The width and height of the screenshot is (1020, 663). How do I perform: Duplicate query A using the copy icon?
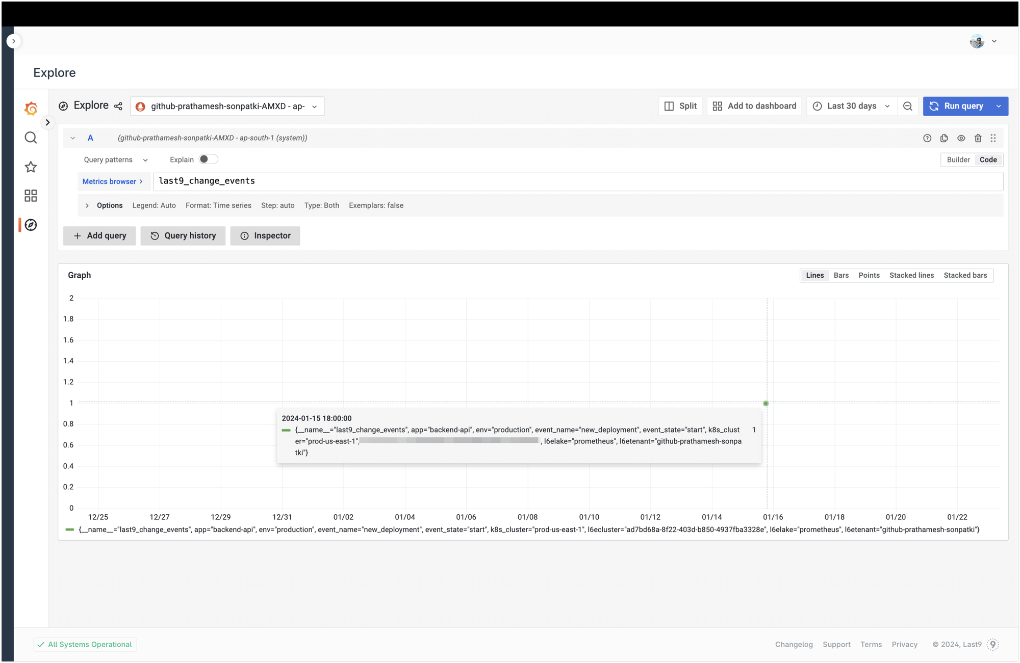point(944,138)
